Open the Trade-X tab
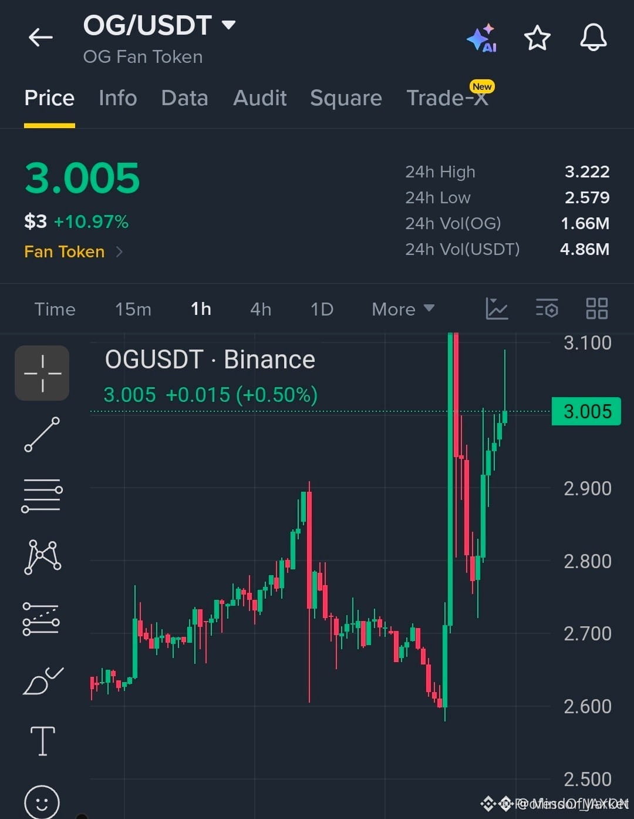634x819 pixels. point(447,98)
